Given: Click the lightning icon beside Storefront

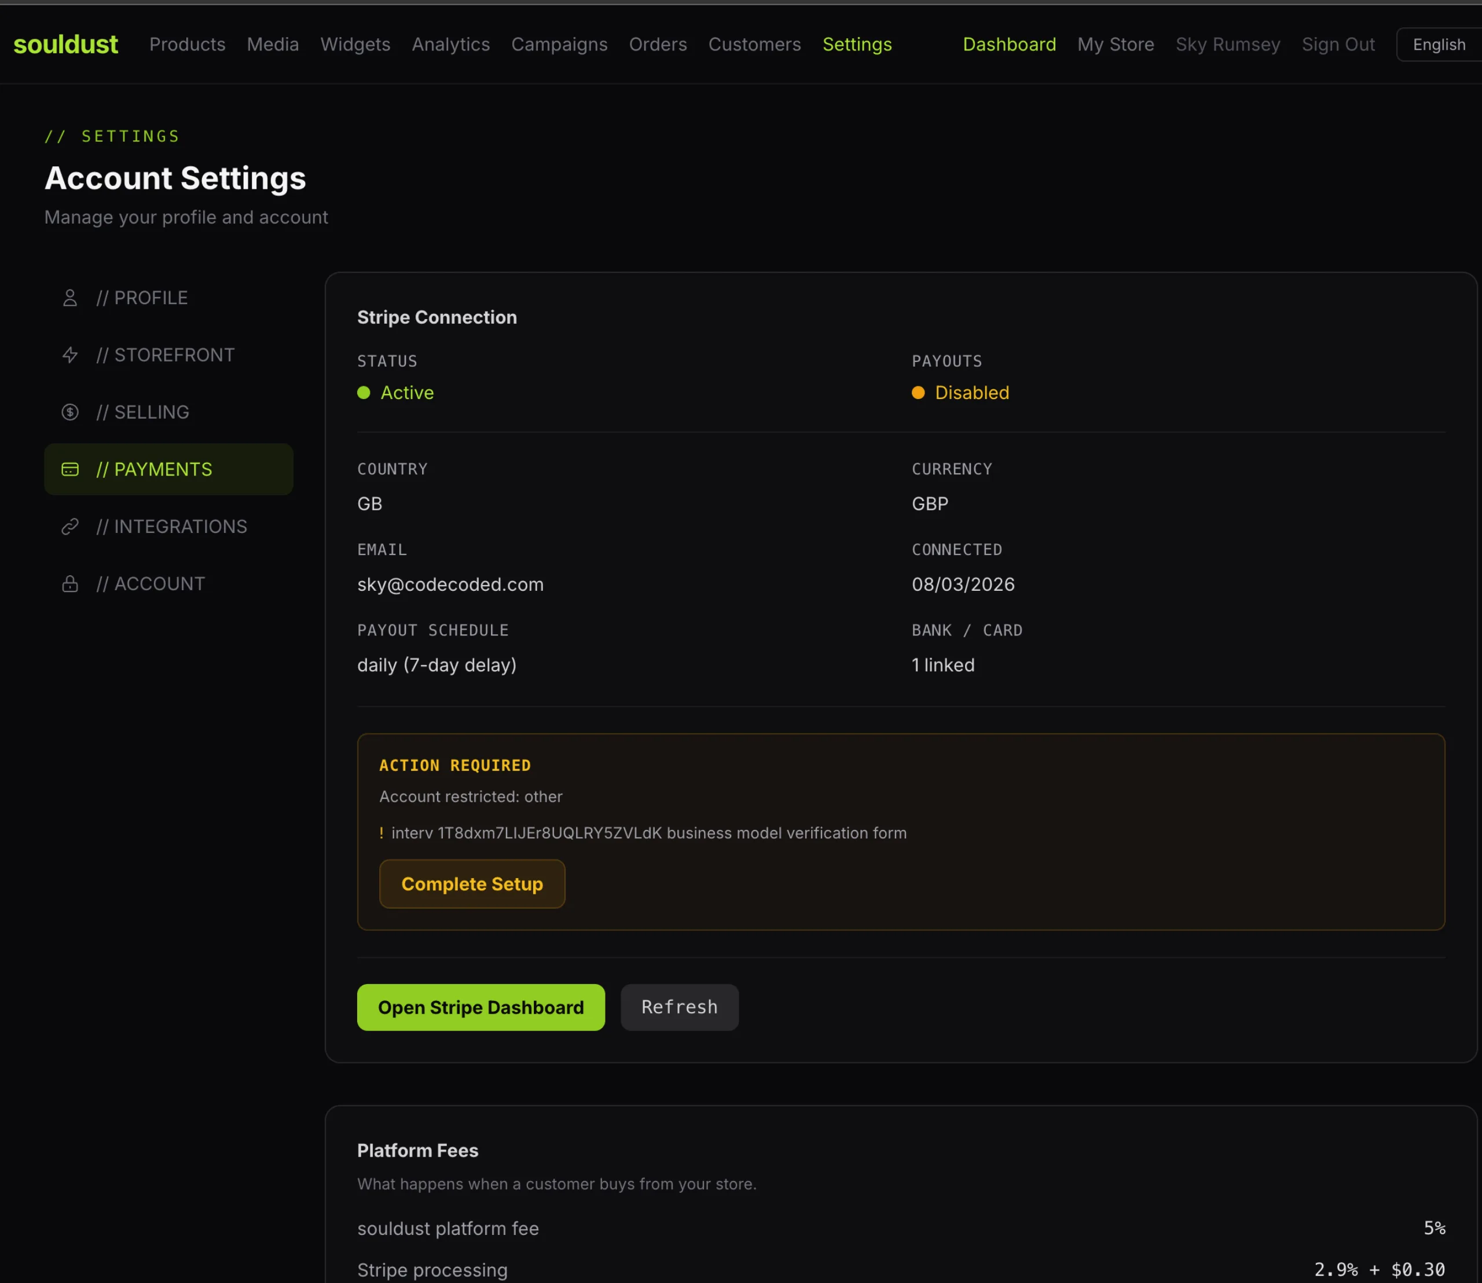Looking at the screenshot, I should 69,354.
